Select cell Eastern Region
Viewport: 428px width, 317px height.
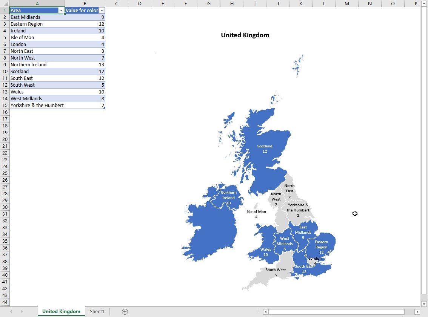37,24
